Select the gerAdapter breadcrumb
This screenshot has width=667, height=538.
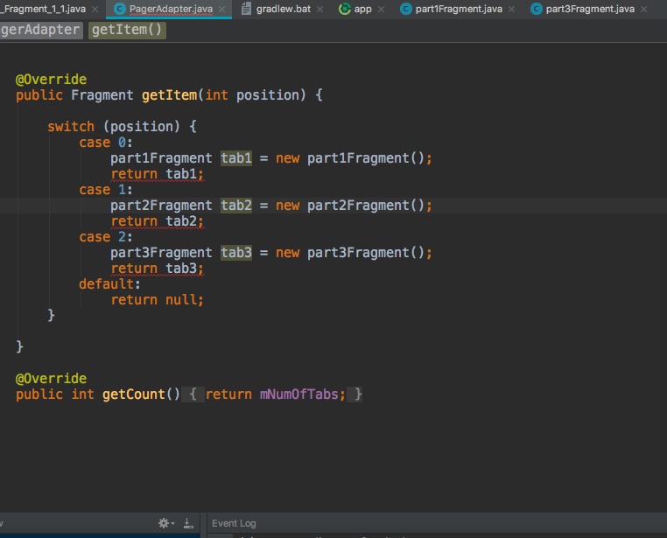tap(40, 30)
